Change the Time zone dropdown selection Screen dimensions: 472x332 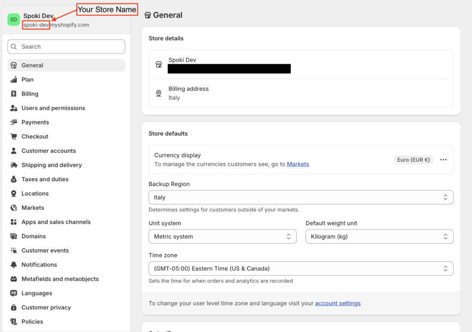301,269
